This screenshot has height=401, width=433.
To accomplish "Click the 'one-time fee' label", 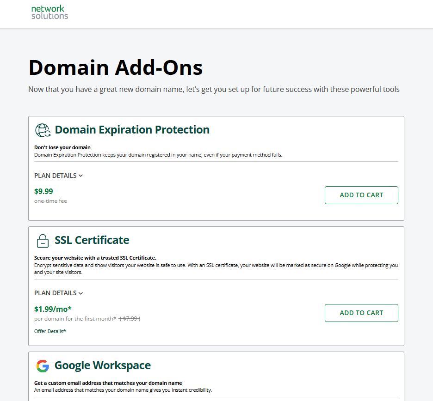I will click(x=50, y=201).
